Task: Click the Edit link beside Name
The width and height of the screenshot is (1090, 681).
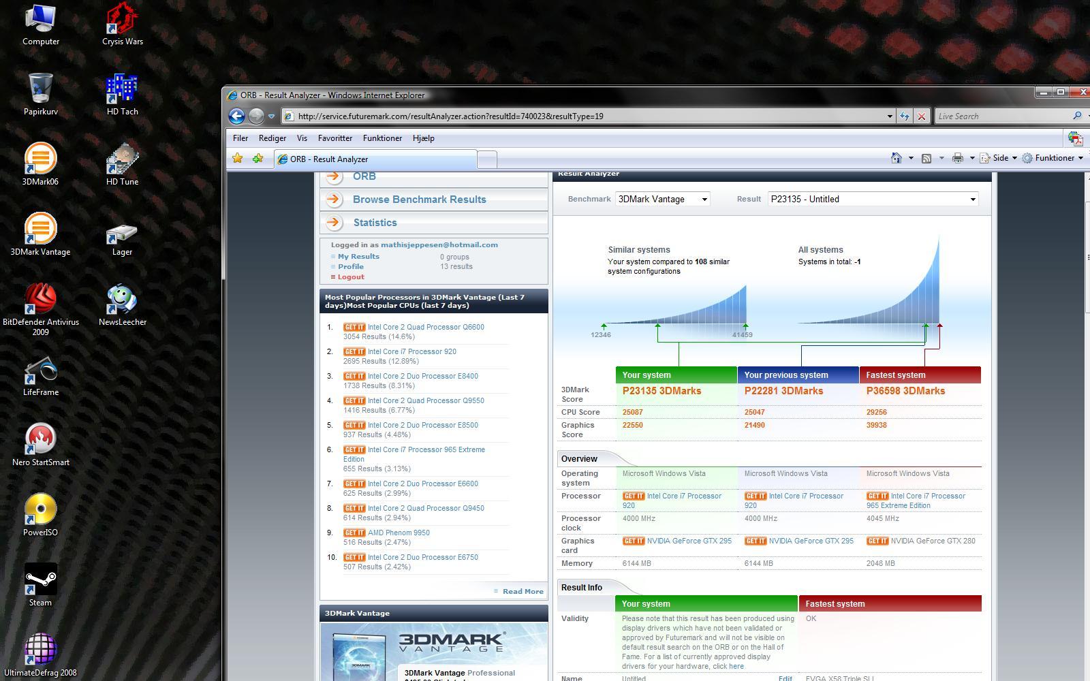Action: (785, 678)
